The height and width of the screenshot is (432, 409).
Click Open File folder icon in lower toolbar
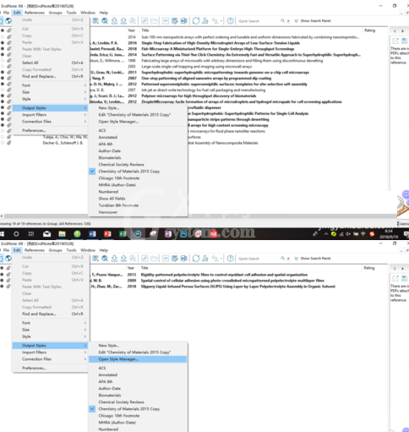click(154, 259)
